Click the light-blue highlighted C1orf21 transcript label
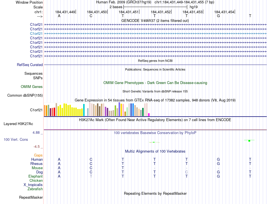Screen dimensions: 267x204 [36, 33]
